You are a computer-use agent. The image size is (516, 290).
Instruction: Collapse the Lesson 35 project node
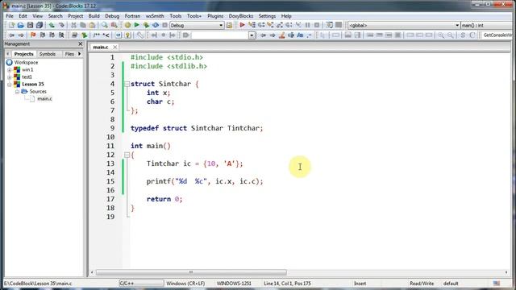point(10,85)
